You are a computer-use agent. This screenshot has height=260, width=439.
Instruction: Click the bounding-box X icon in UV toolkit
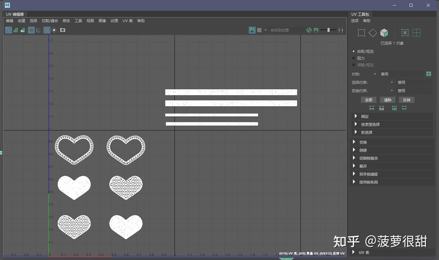click(x=405, y=33)
